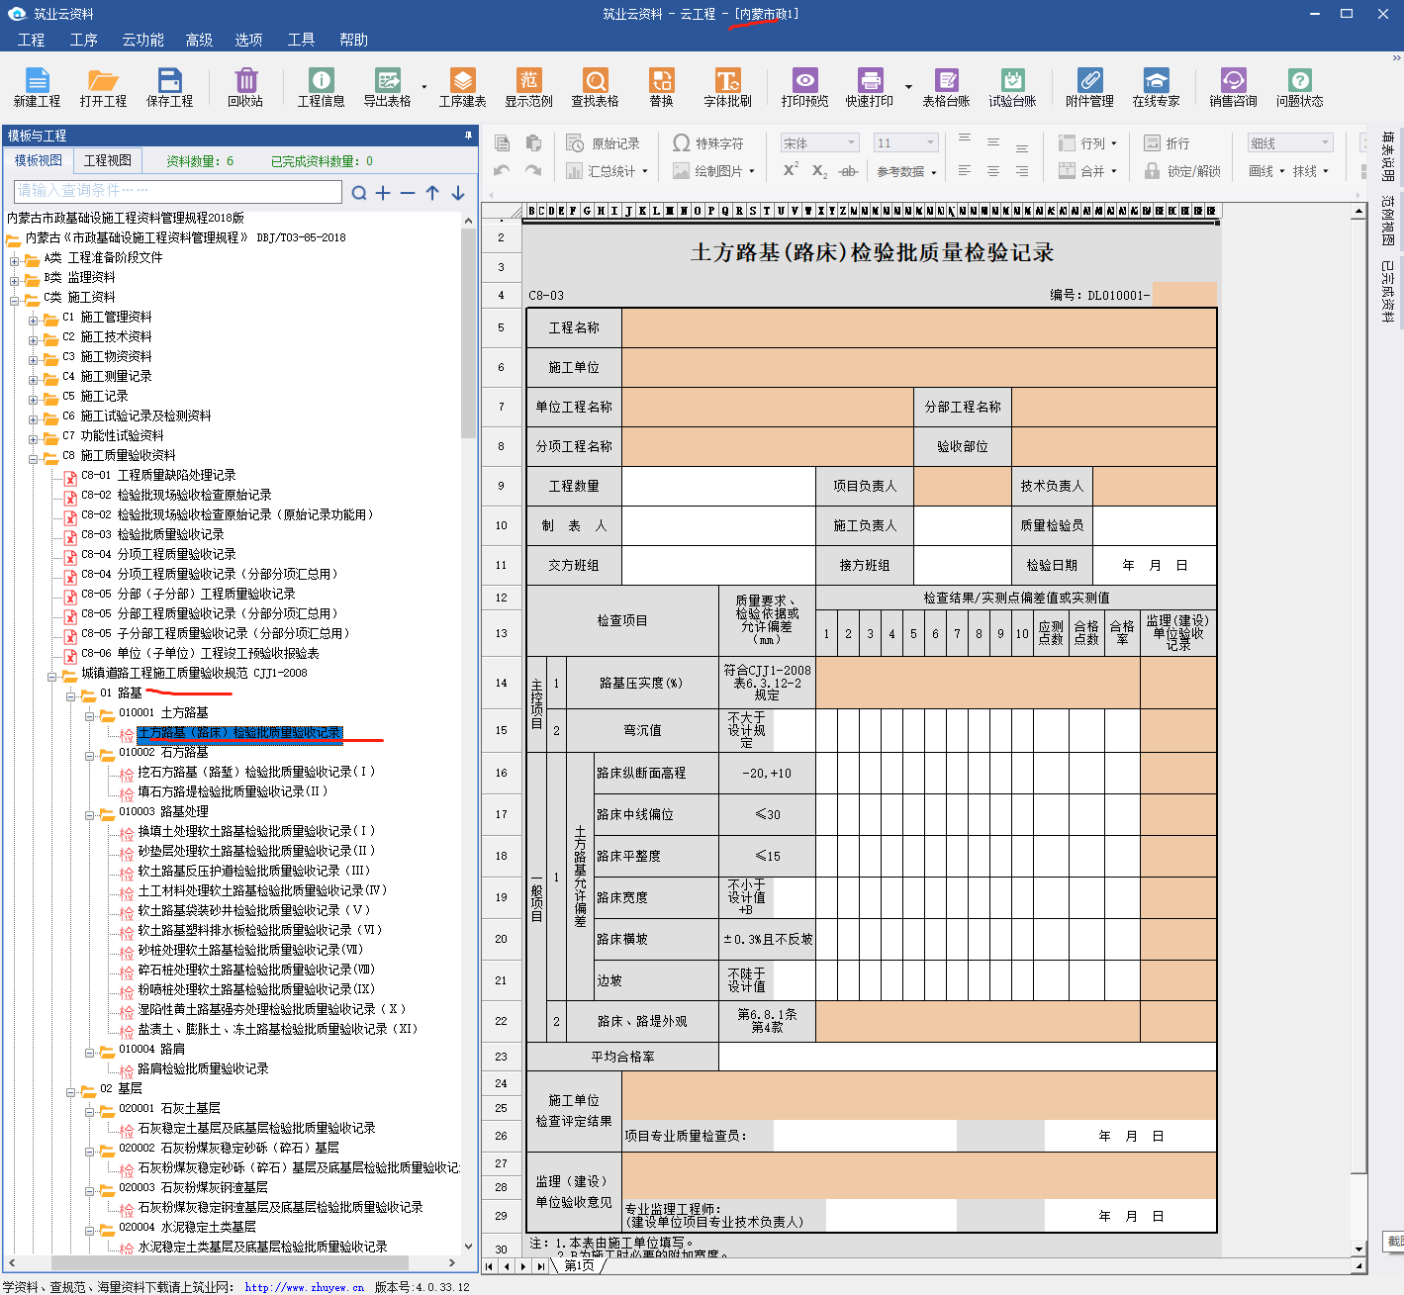Open 查找表格 find table tool
The width and height of the screenshot is (1404, 1295).
pos(595,87)
